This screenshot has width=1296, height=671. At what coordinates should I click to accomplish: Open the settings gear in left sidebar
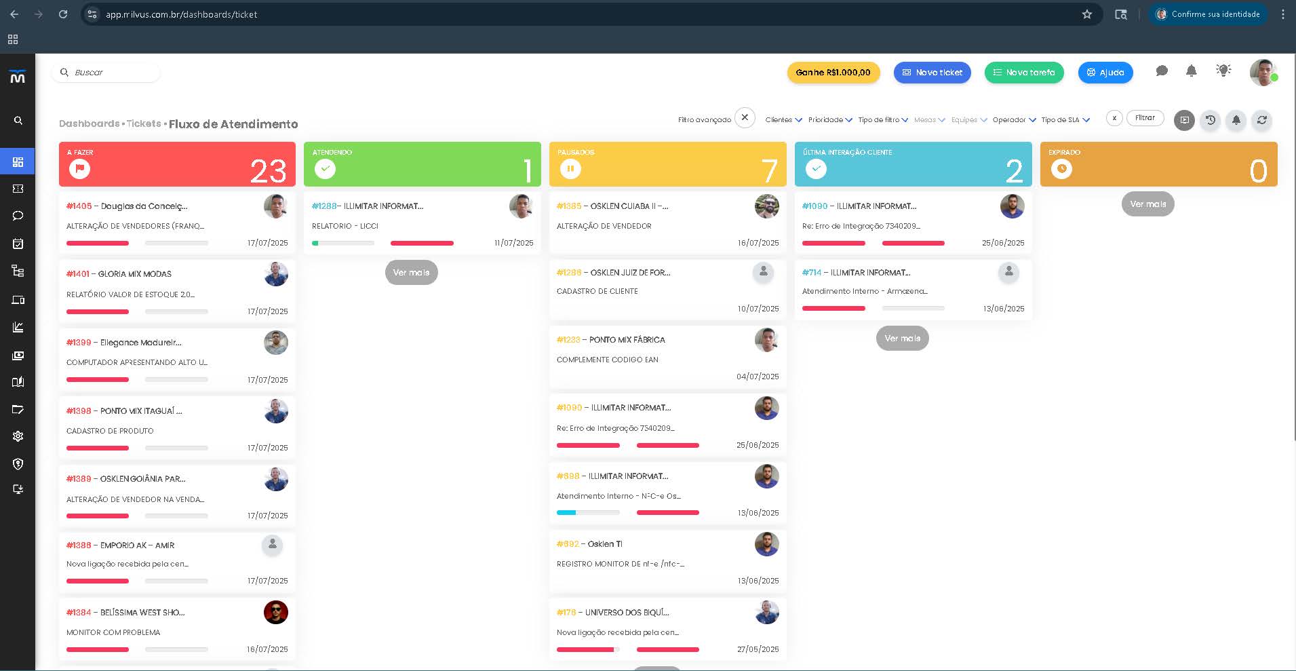coord(18,436)
